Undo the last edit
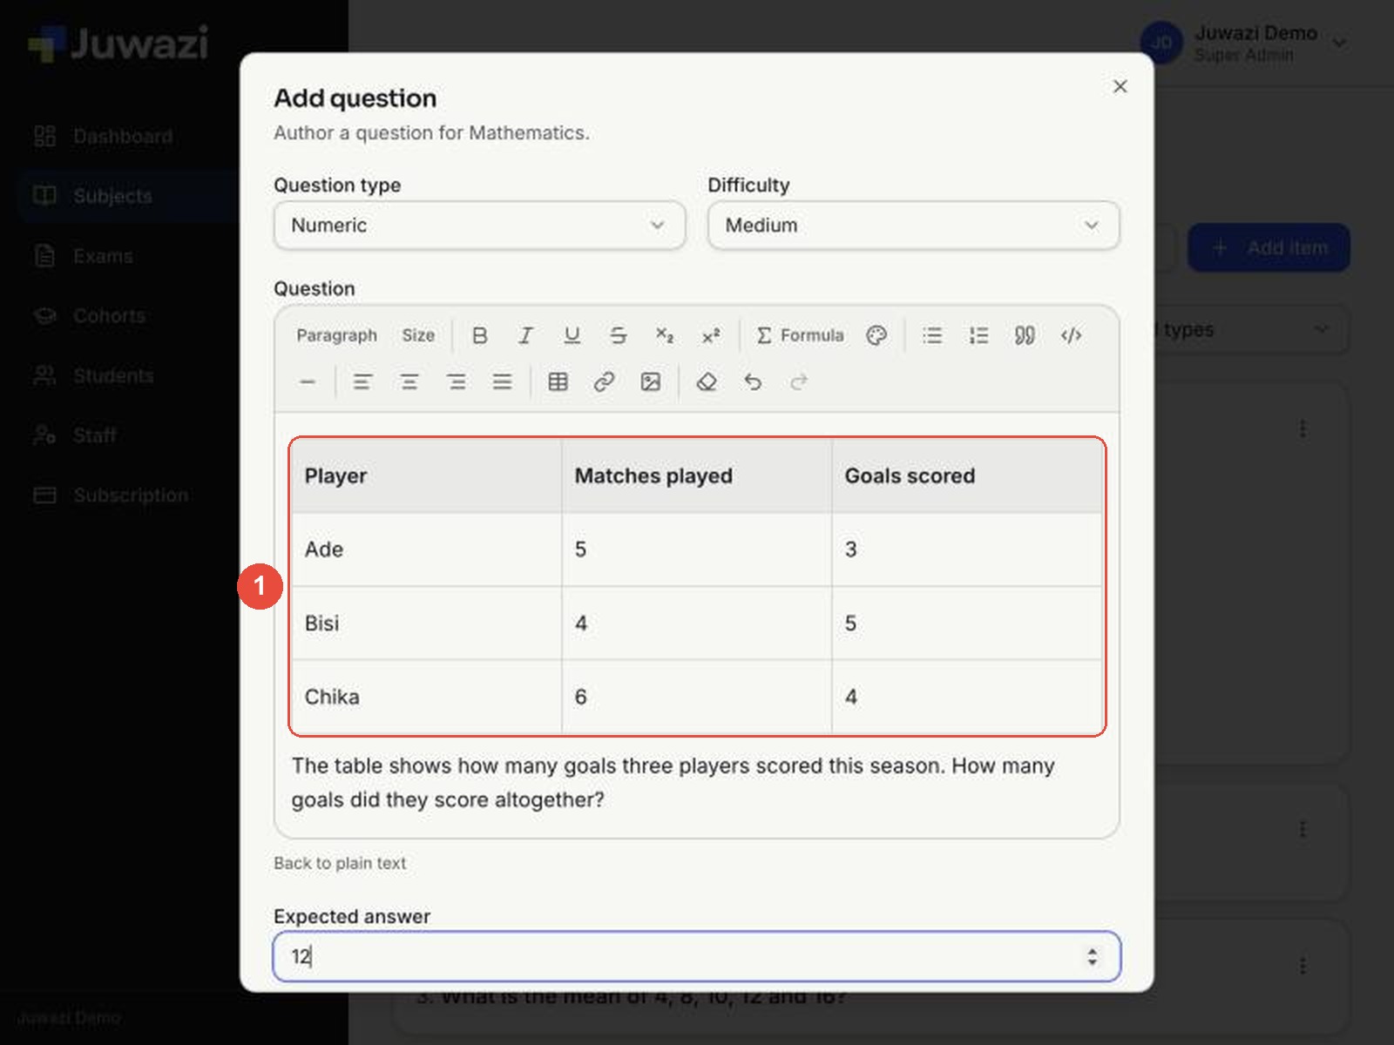The width and height of the screenshot is (1394, 1045). click(753, 382)
